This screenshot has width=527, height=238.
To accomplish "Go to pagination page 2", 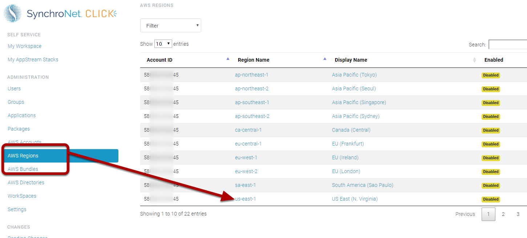I will click(503, 214).
